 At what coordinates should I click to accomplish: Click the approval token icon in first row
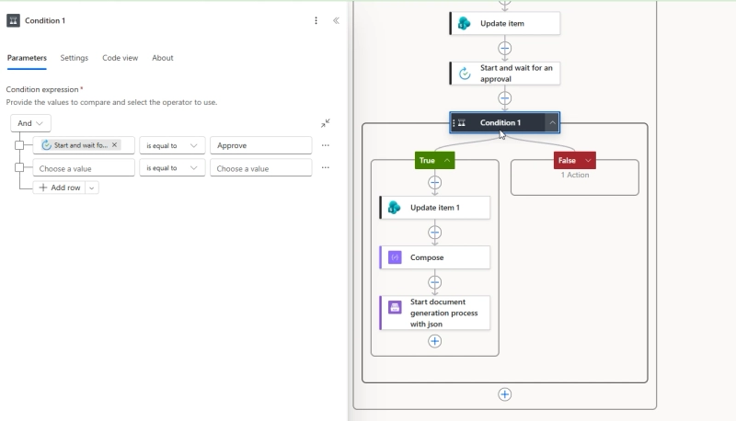pos(47,145)
